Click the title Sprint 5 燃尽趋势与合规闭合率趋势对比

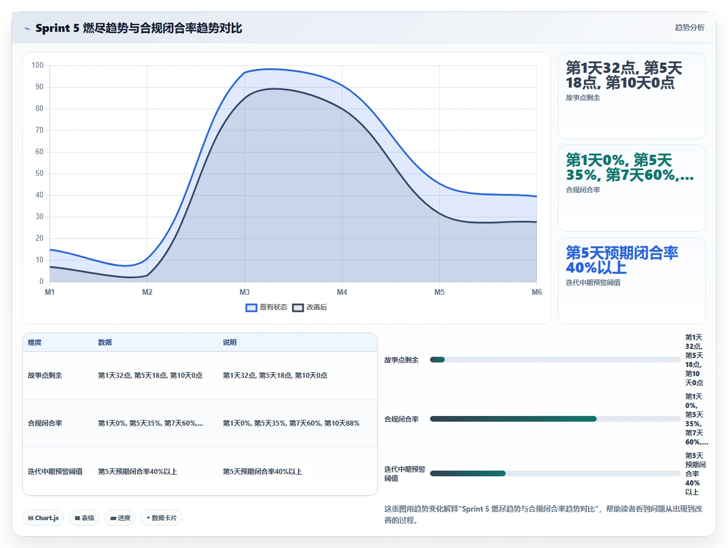139,28
